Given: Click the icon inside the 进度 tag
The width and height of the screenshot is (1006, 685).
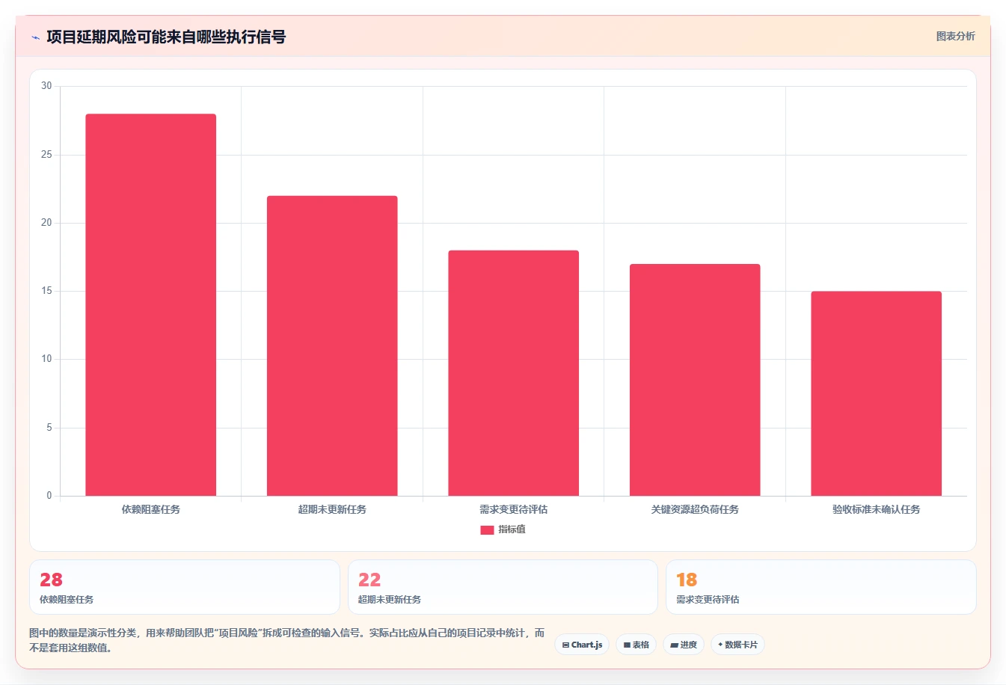Looking at the screenshot, I should [x=674, y=645].
